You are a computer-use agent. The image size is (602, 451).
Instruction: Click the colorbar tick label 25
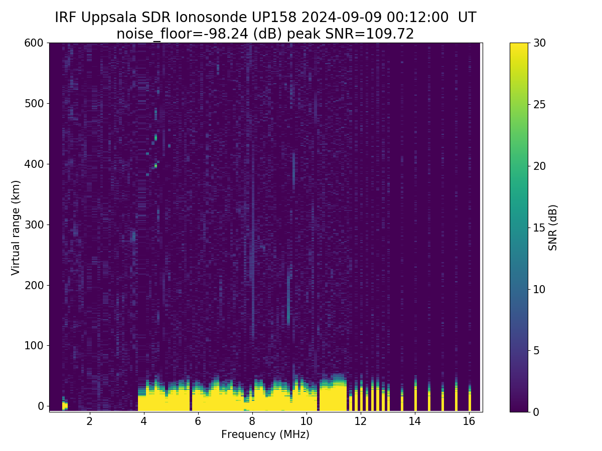(539, 104)
